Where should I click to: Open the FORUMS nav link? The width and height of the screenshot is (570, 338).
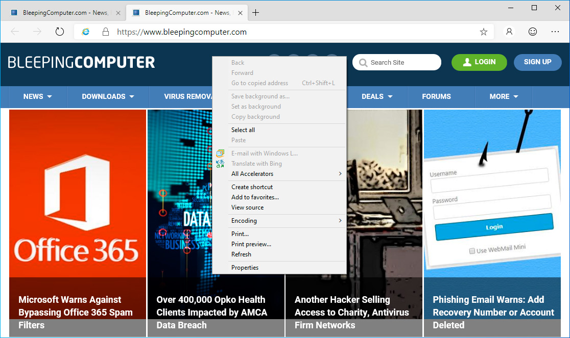pyautogui.click(x=436, y=96)
